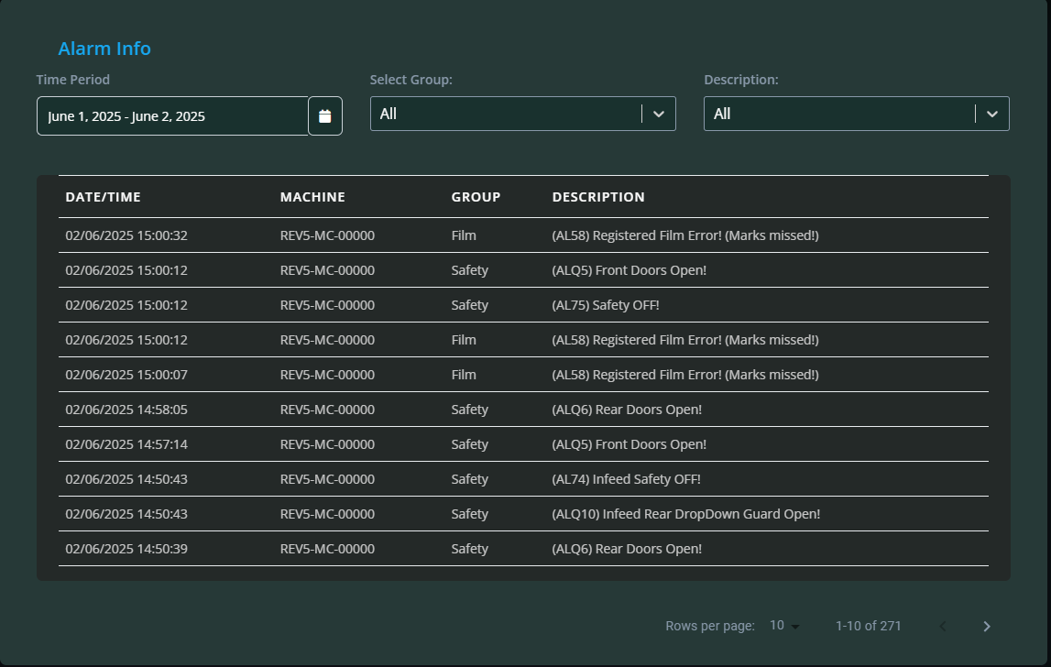Click the MACHINE column header

(x=312, y=197)
